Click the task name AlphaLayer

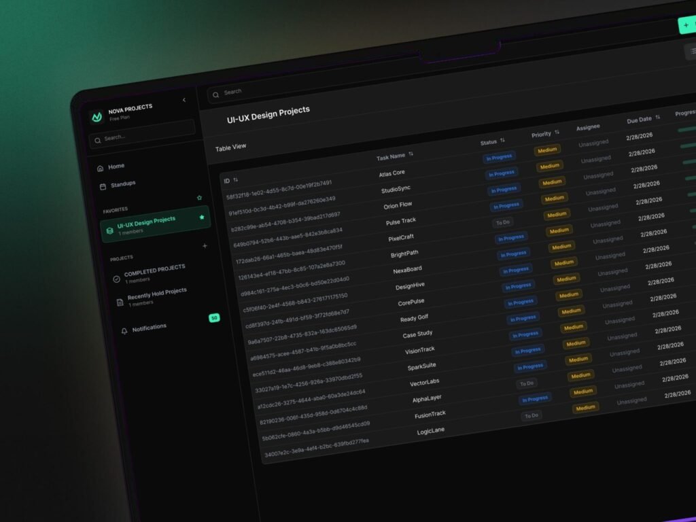tap(427, 399)
